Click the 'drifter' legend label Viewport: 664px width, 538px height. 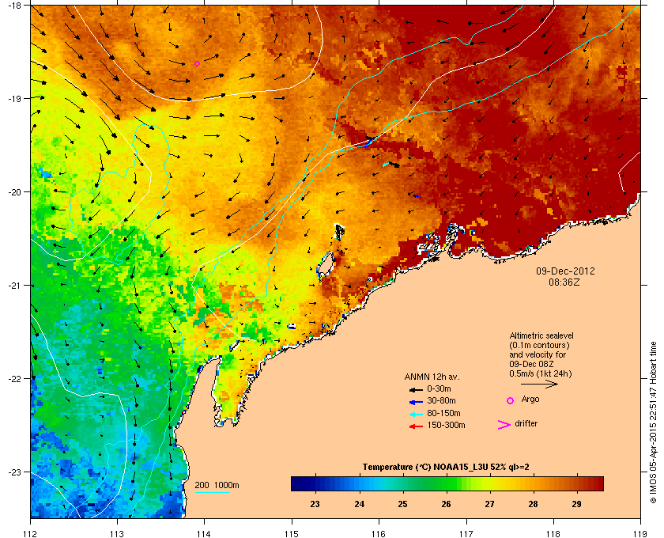click(x=526, y=423)
